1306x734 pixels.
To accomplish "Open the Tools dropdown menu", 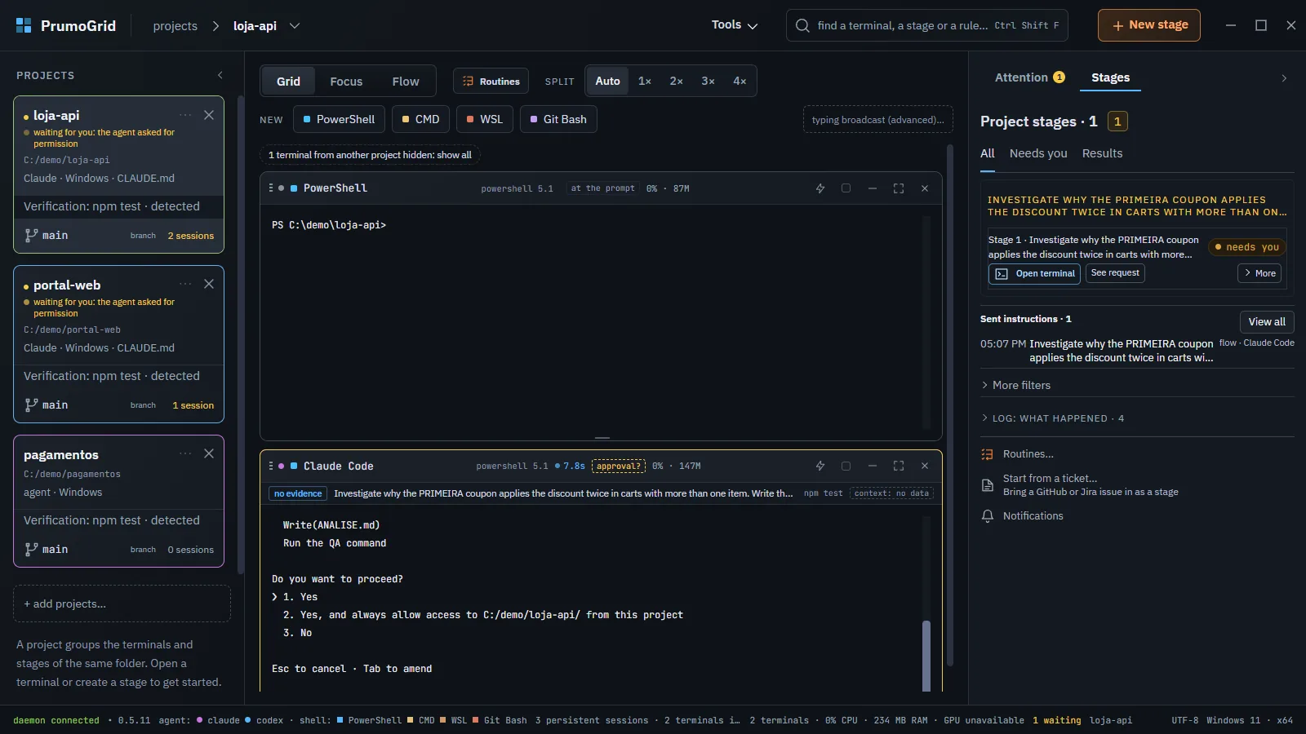I will [x=734, y=25].
